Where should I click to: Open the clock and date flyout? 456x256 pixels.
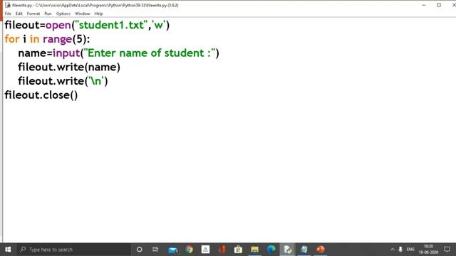[x=428, y=250]
